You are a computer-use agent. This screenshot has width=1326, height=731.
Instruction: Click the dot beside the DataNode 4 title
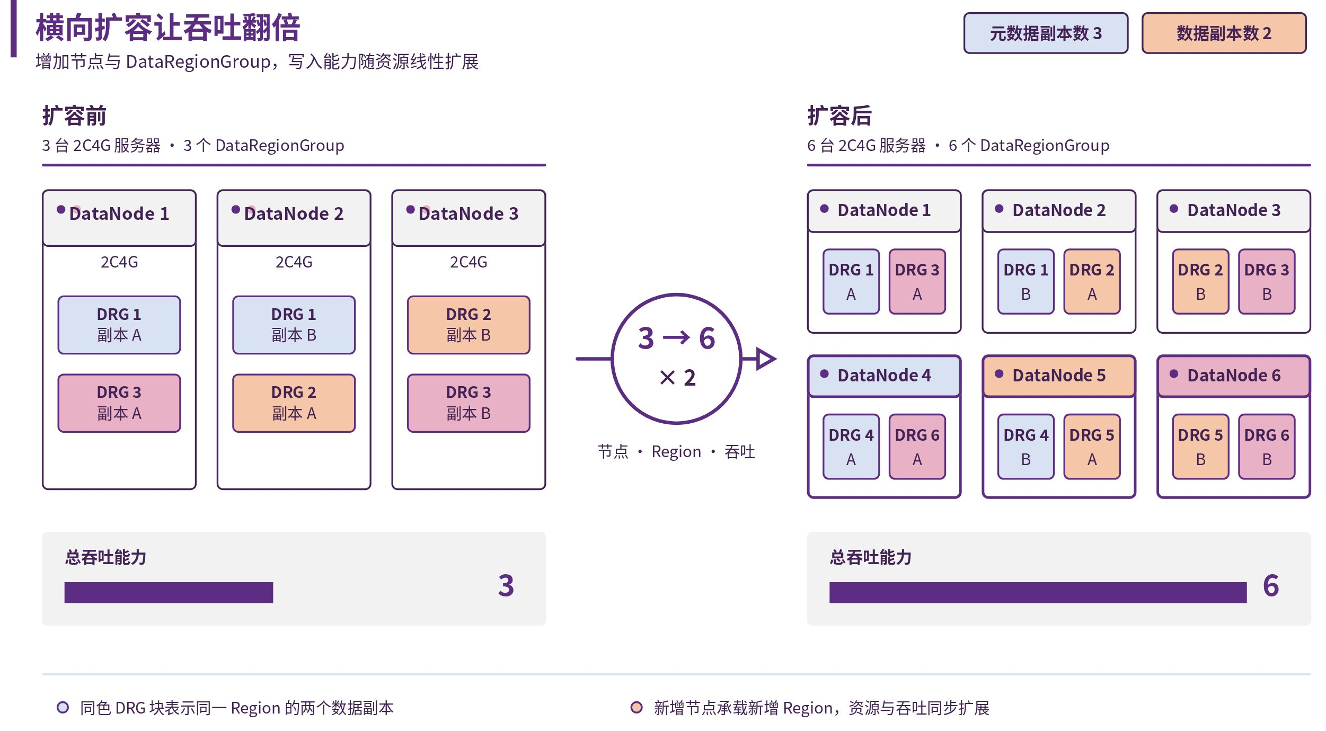coord(824,374)
